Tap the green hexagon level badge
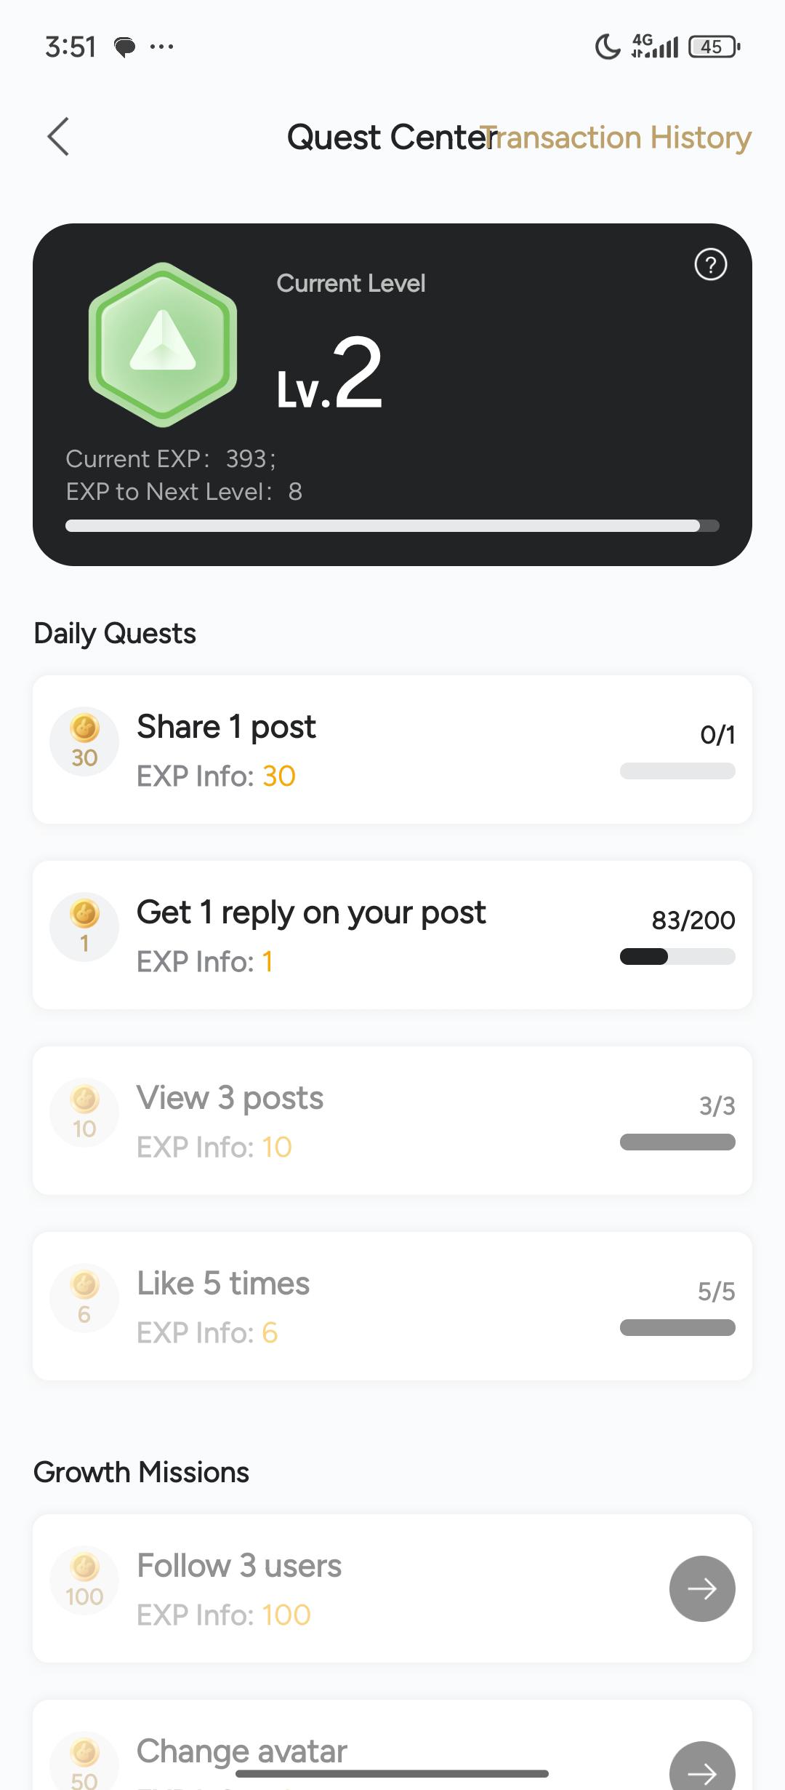 [163, 344]
